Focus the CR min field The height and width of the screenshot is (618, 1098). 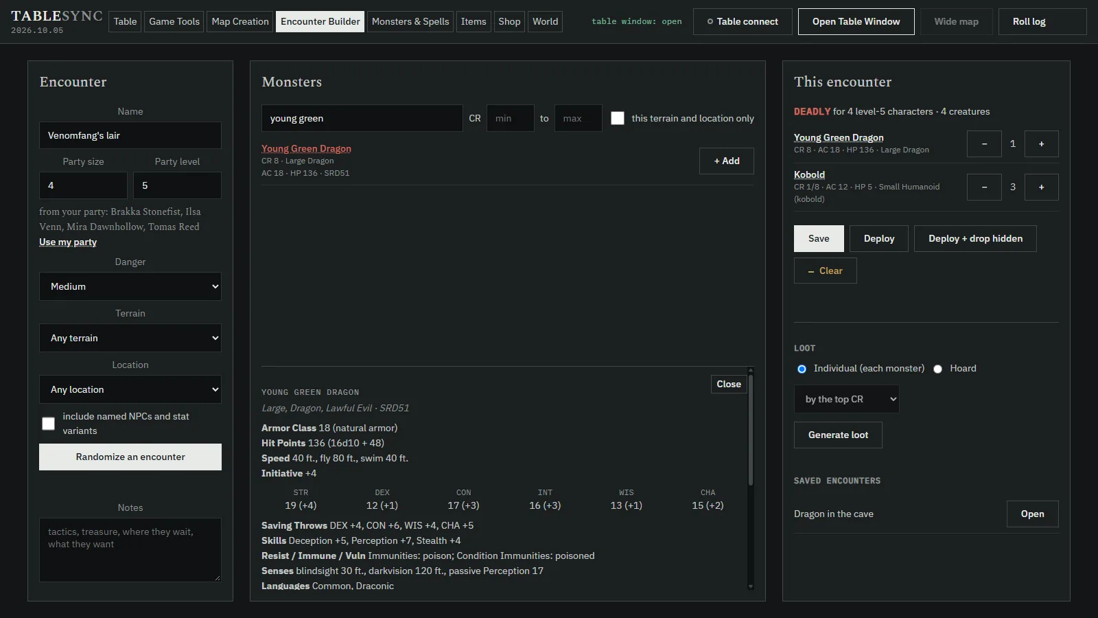click(x=511, y=118)
